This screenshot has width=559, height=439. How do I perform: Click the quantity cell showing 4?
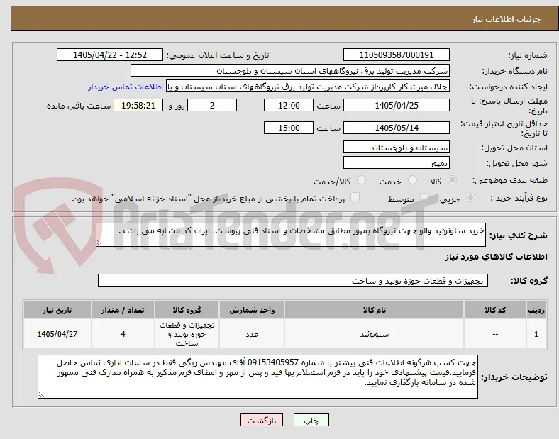point(123,334)
